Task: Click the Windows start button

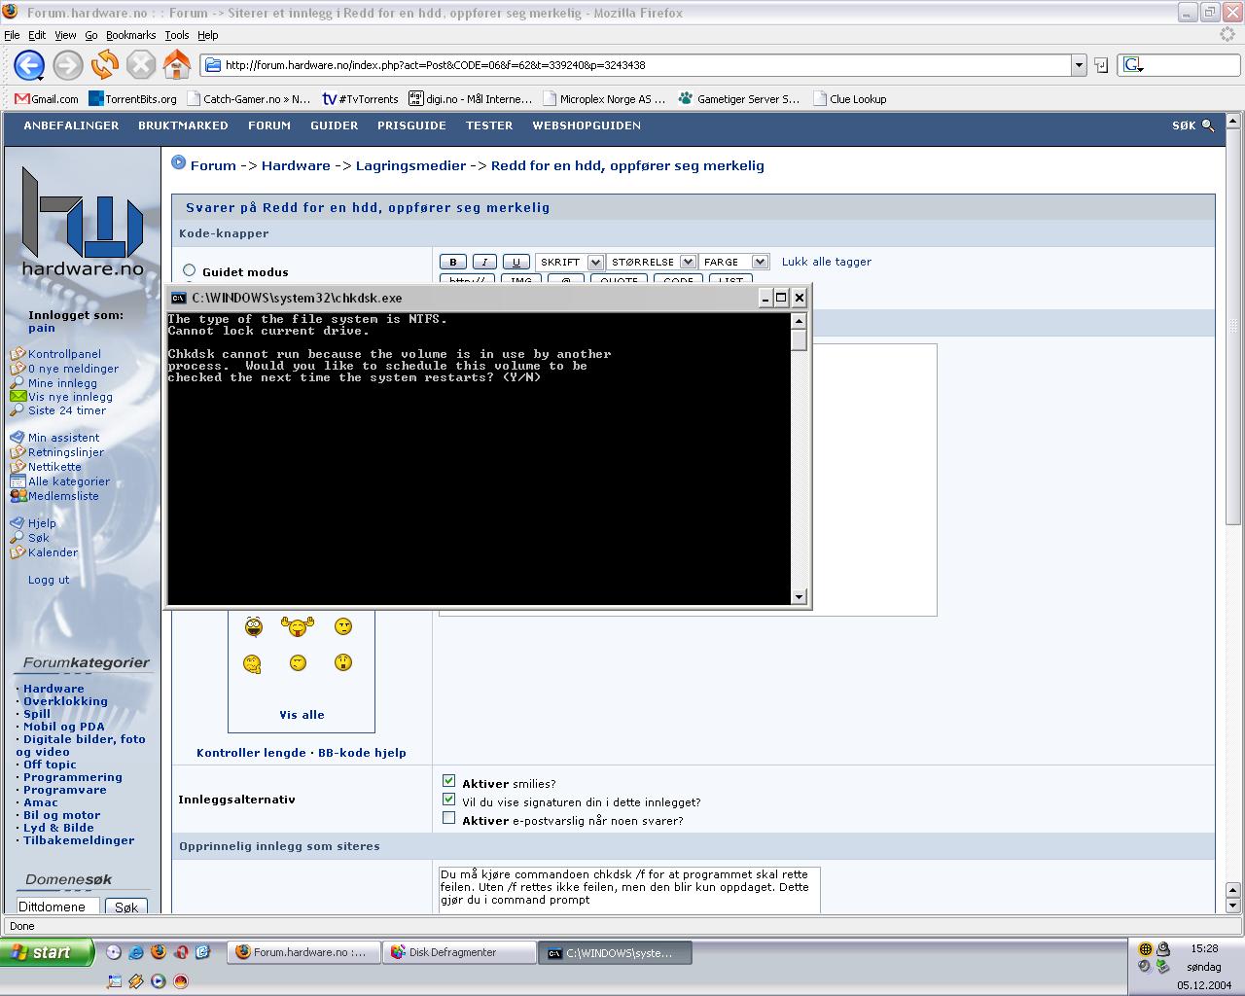Action: tap(48, 952)
